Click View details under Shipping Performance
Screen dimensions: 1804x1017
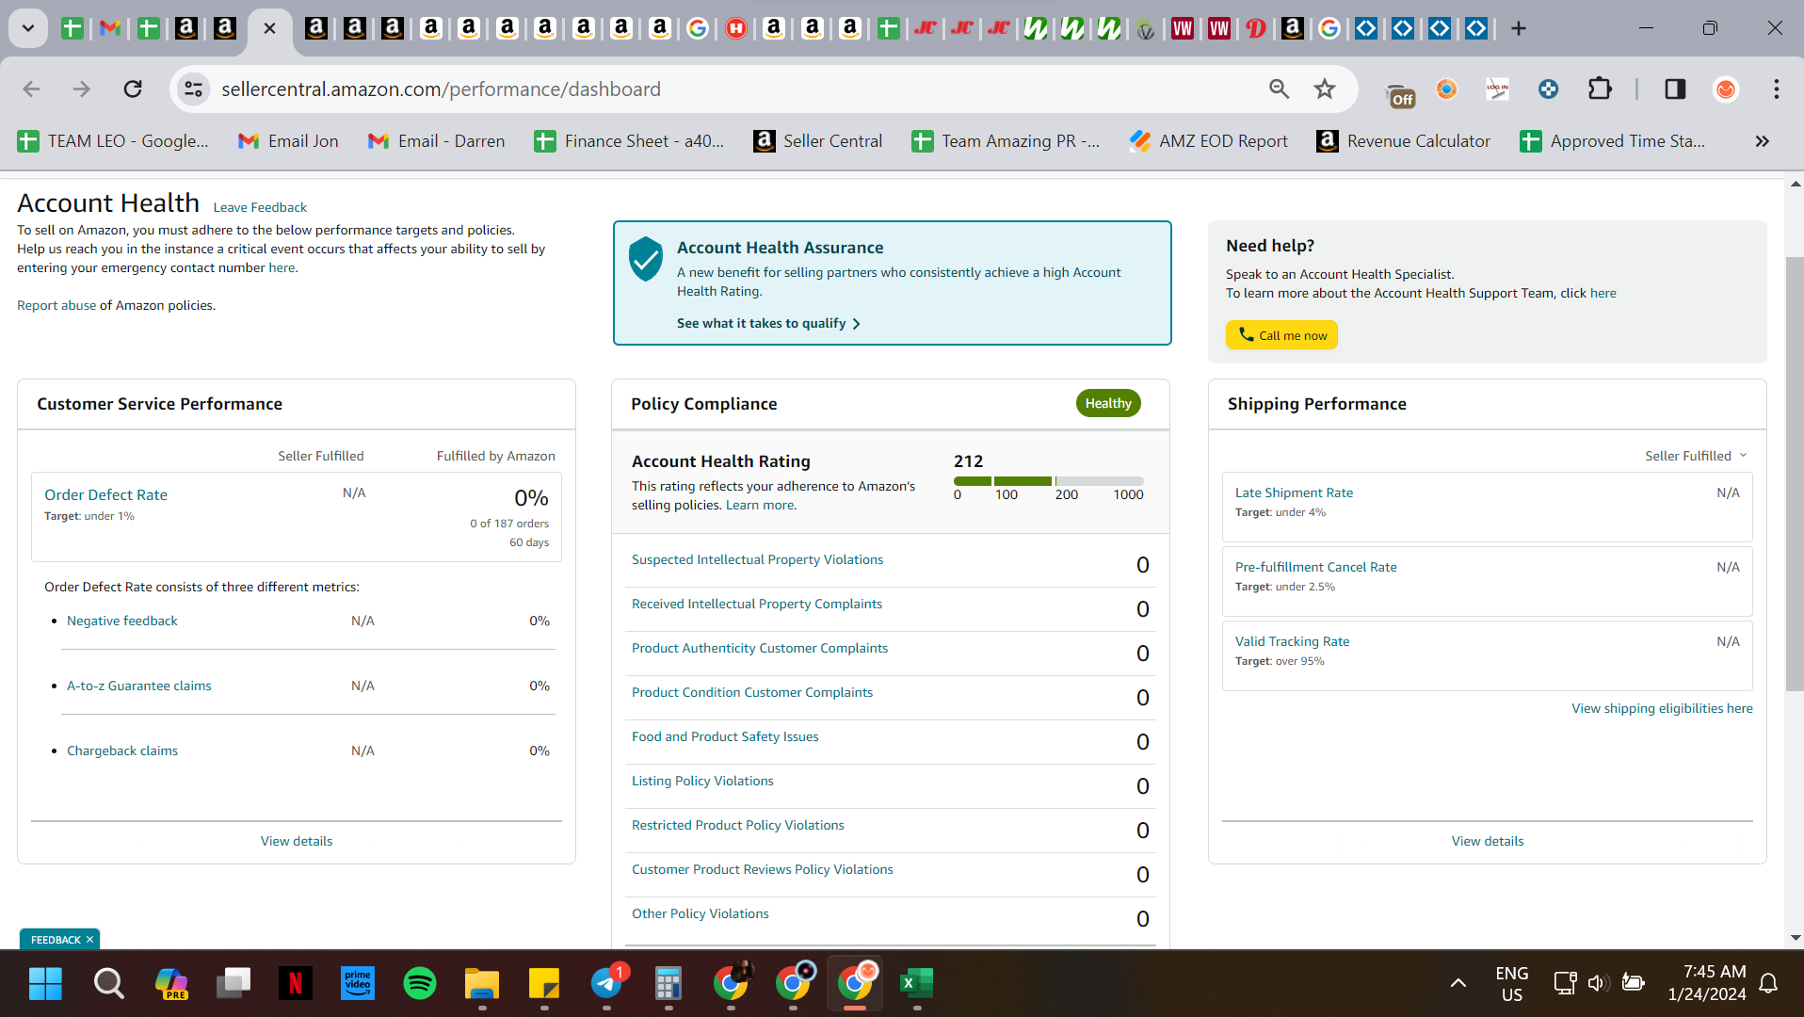(x=1488, y=841)
